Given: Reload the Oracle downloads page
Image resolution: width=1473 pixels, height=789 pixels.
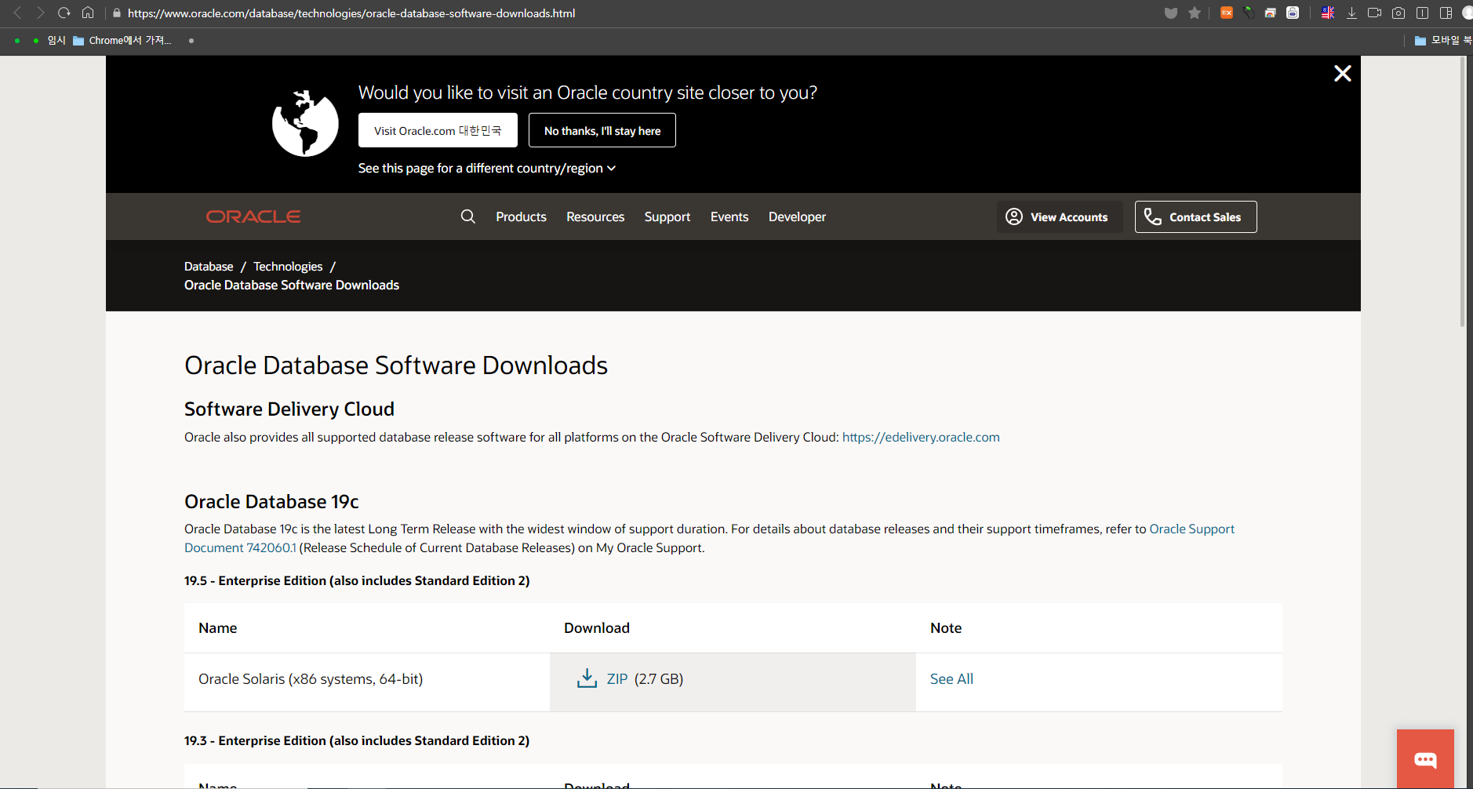Looking at the screenshot, I should tap(64, 13).
